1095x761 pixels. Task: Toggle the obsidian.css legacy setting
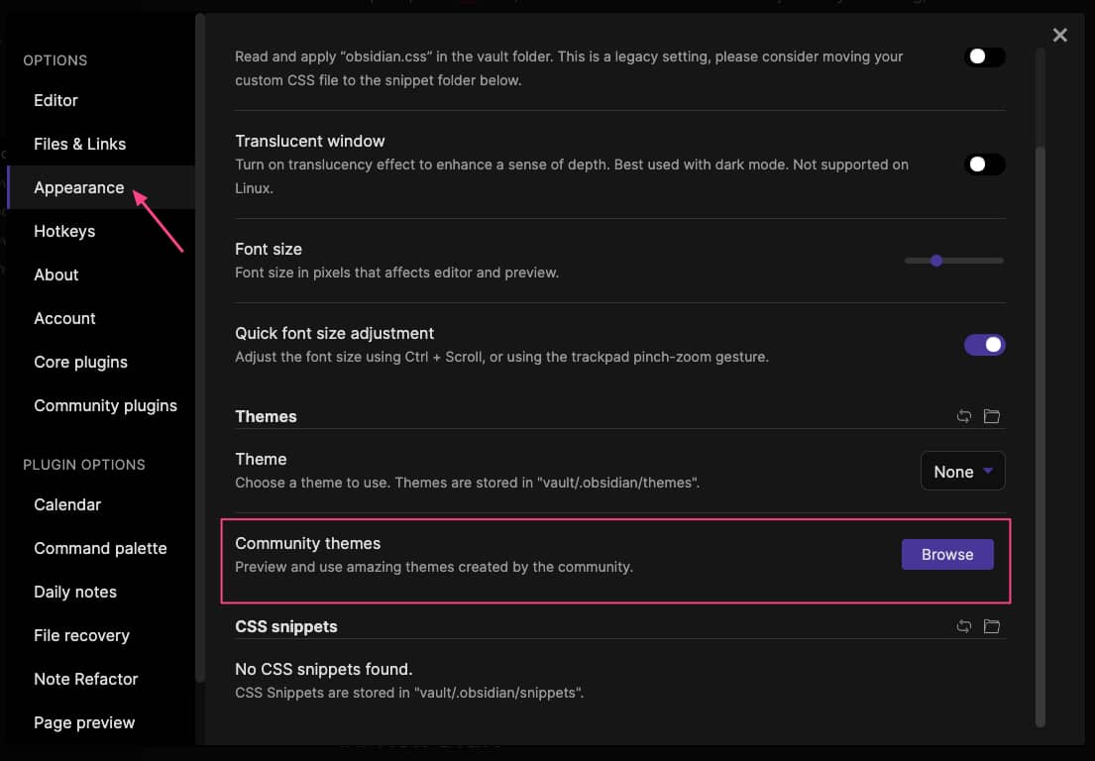click(985, 56)
